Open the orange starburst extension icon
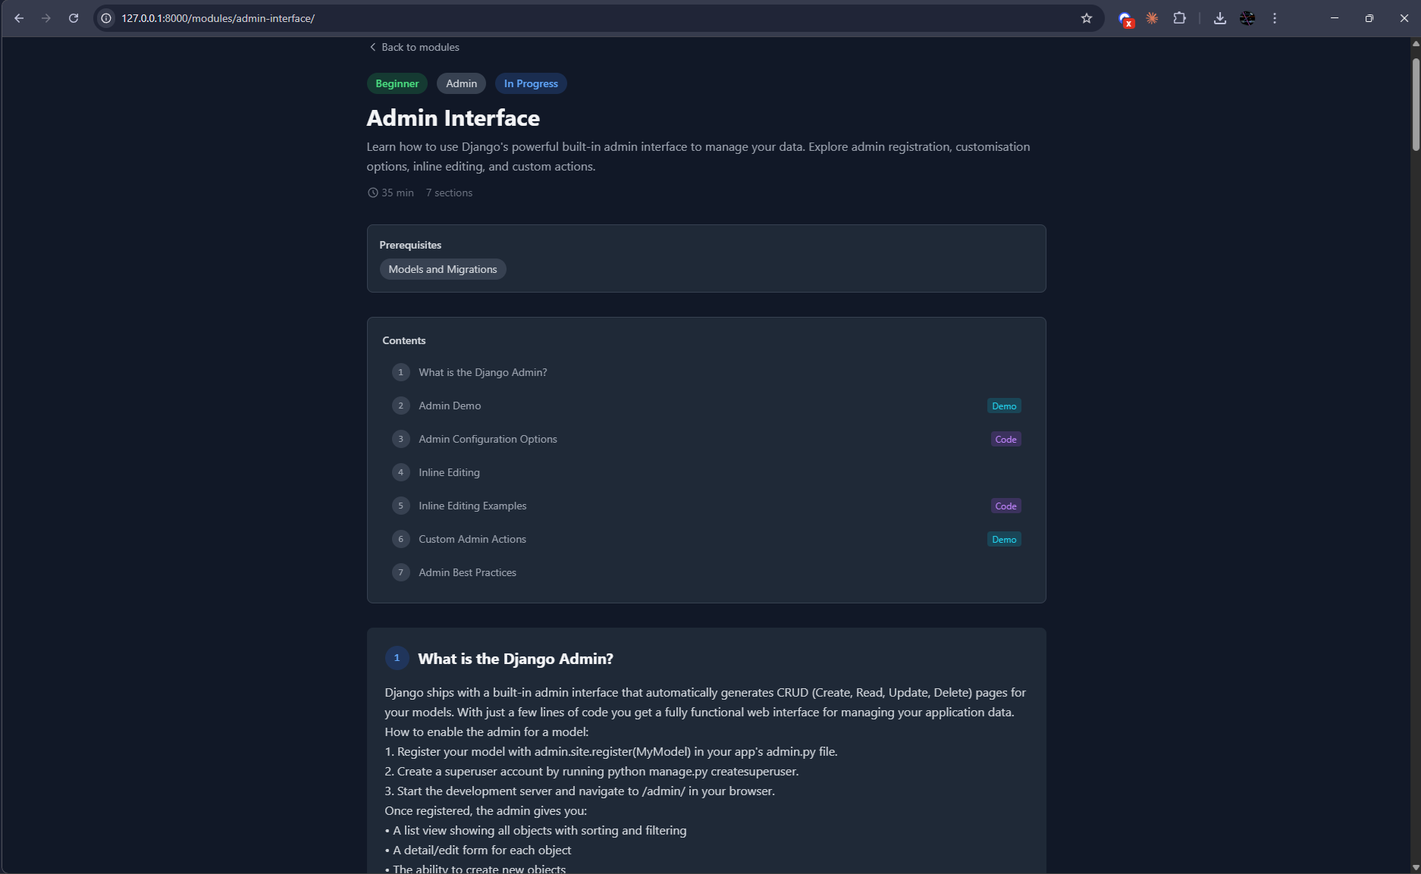This screenshot has width=1421, height=874. [1152, 18]
